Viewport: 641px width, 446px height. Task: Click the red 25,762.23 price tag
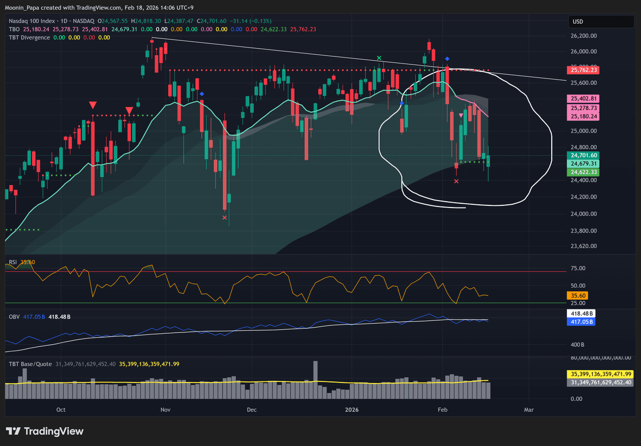[x=584, y=70]
